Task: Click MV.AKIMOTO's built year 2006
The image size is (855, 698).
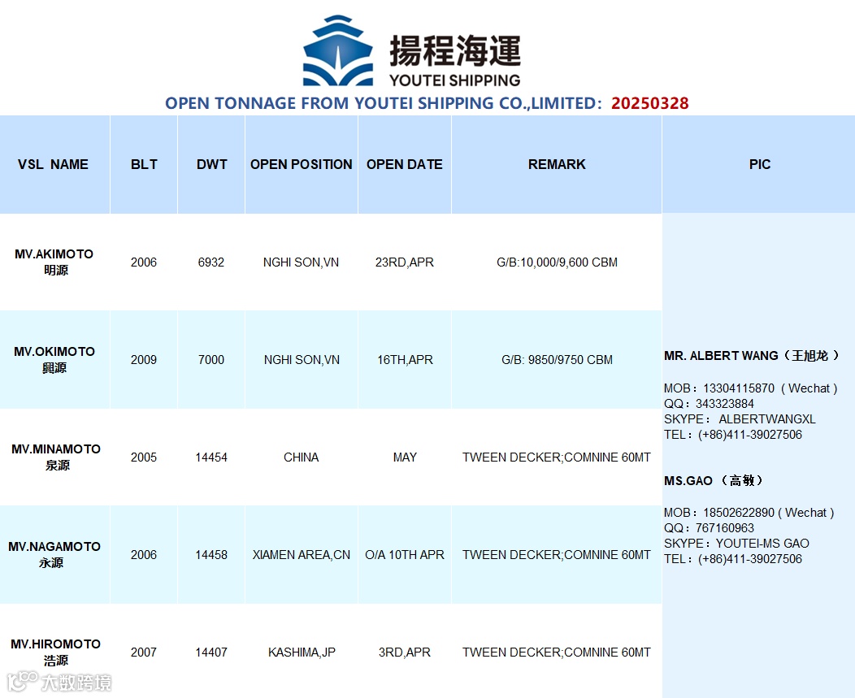Action: [143, 262]
